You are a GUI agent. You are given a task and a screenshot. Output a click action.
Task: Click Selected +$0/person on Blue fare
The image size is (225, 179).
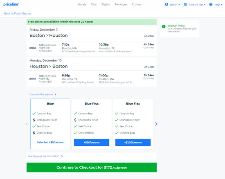[50, 142]
